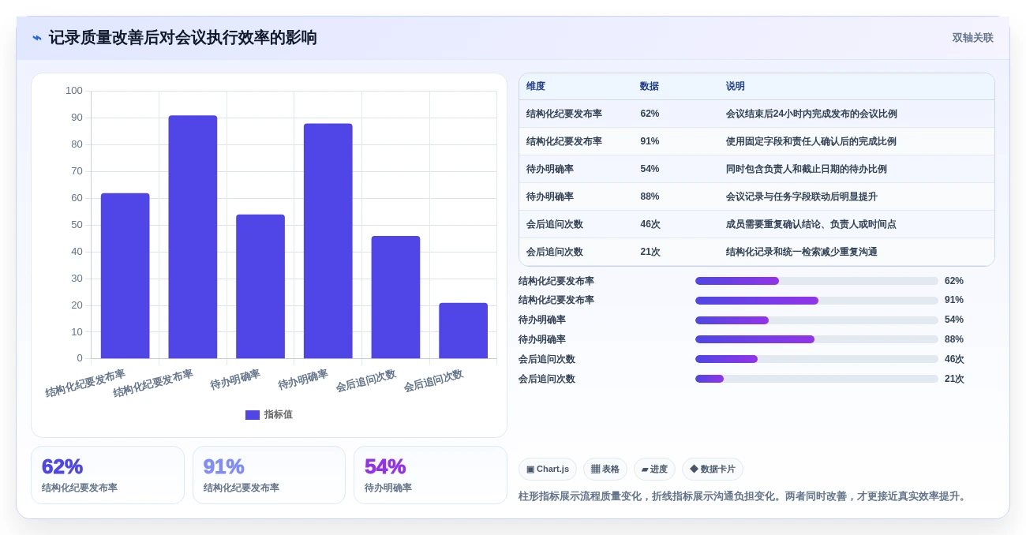The width and height of the screenshot is (1026, 535).
Task: Click the 双轴关联 badge in the header
Action: (972, 38)
